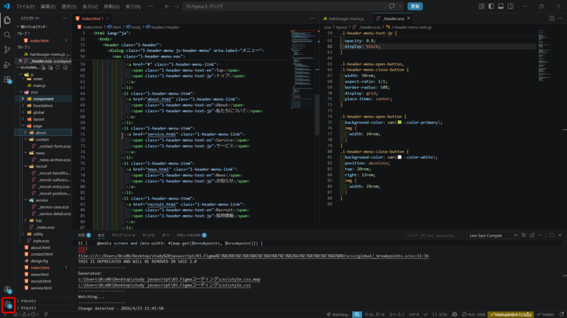Open the ファイル(F) menu
The height and width of the screenshot is (318, 567).
(25, 7)
